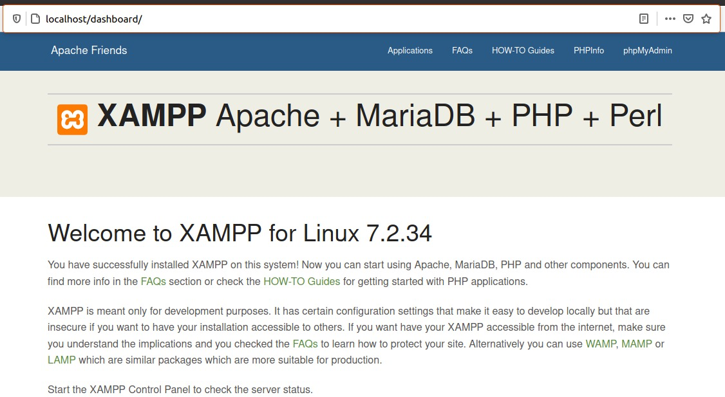Save page to Pocket icon

(688, 19)
